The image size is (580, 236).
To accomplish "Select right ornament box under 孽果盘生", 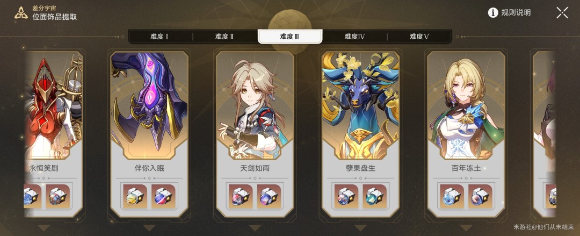I will 375,196.
